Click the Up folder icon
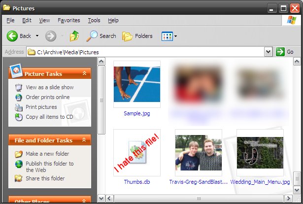Screen dimensions: 303x204 click(74, 36)
